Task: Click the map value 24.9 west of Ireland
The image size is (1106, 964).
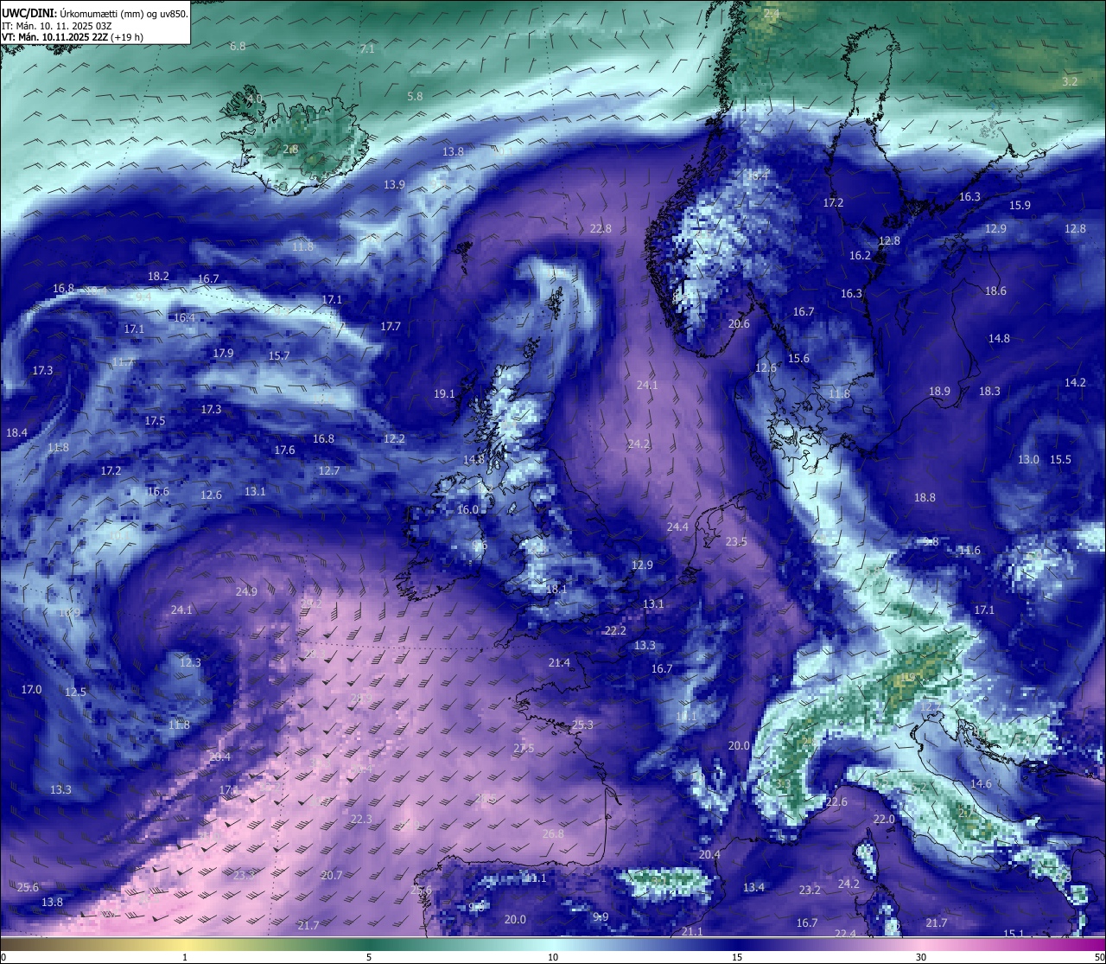Action: (246, 592)
